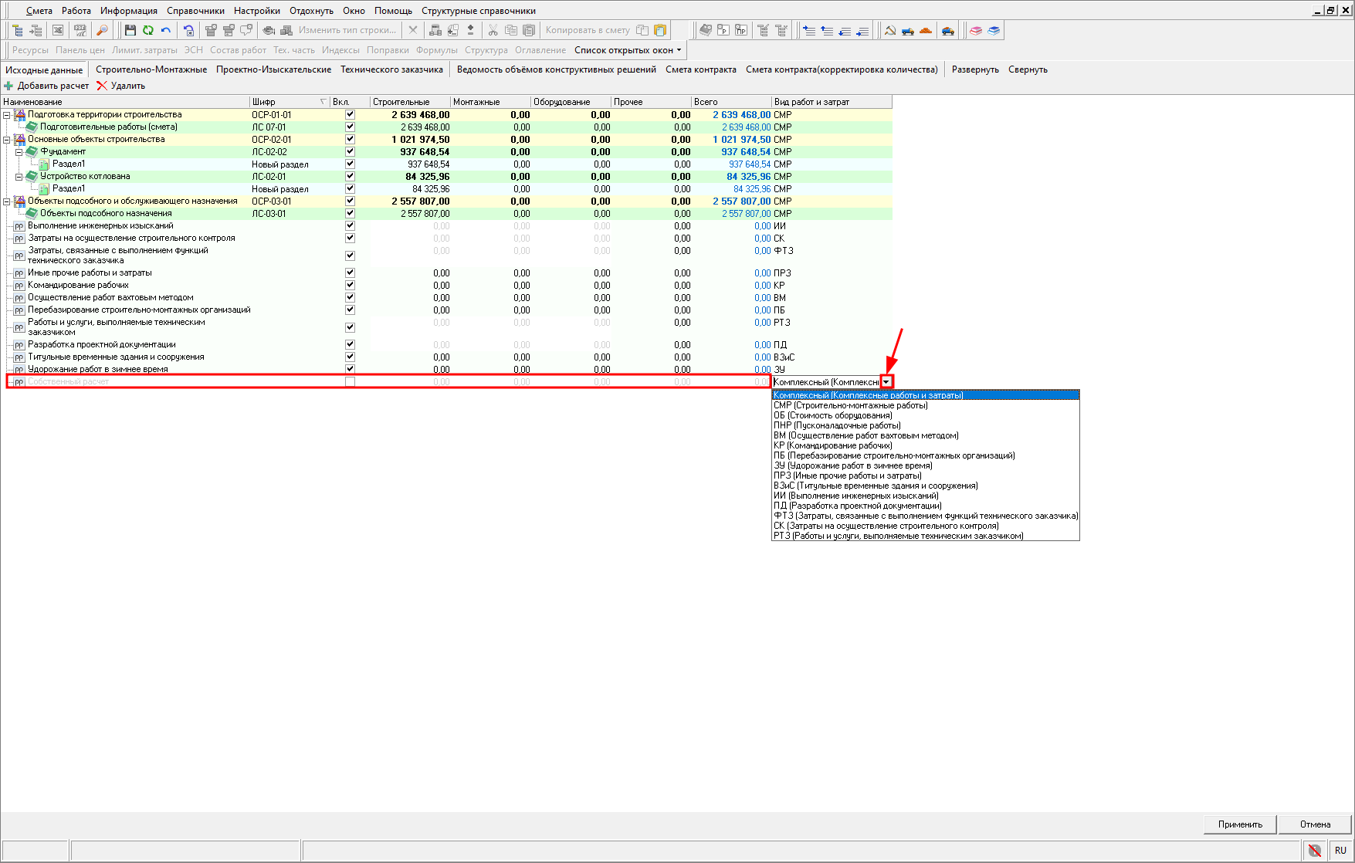Click the pink books icon in toolbar
This screenshot has width=1355, height=863.
tap(976, 30)
